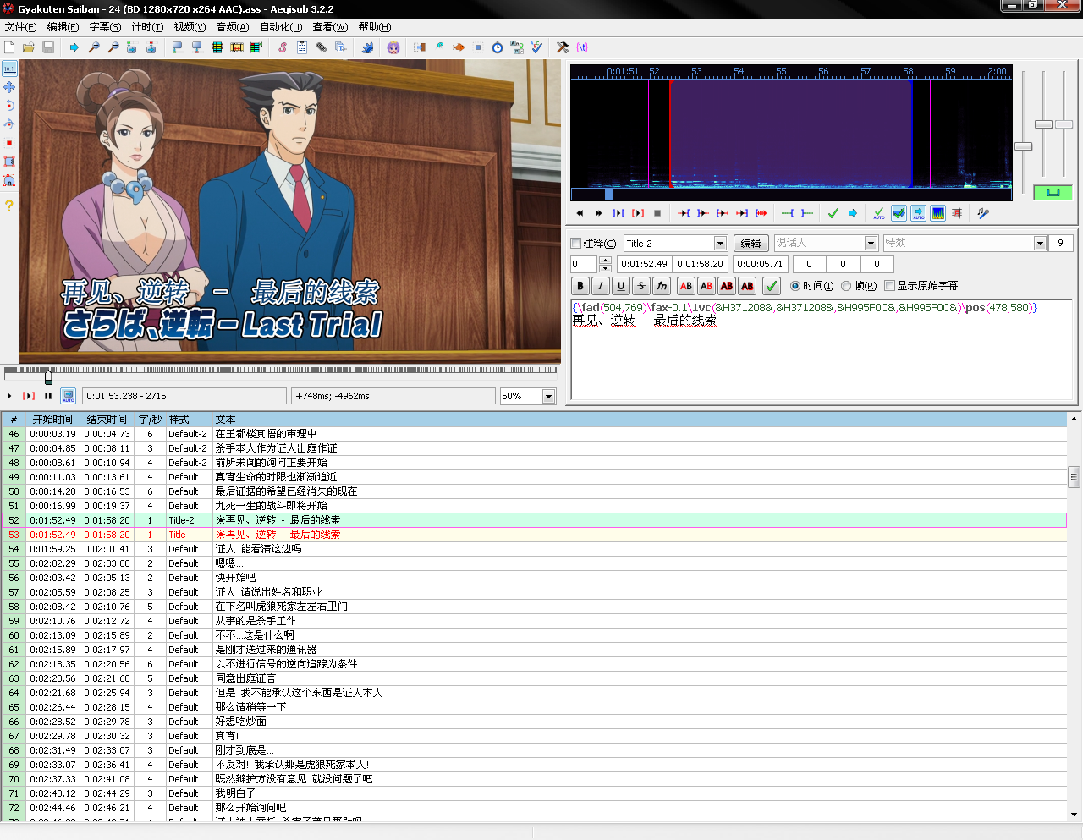This screenshot has width=1083, height=840.
Task: Expand the Title-2 style dropdown
Action: tap(720, 244)
